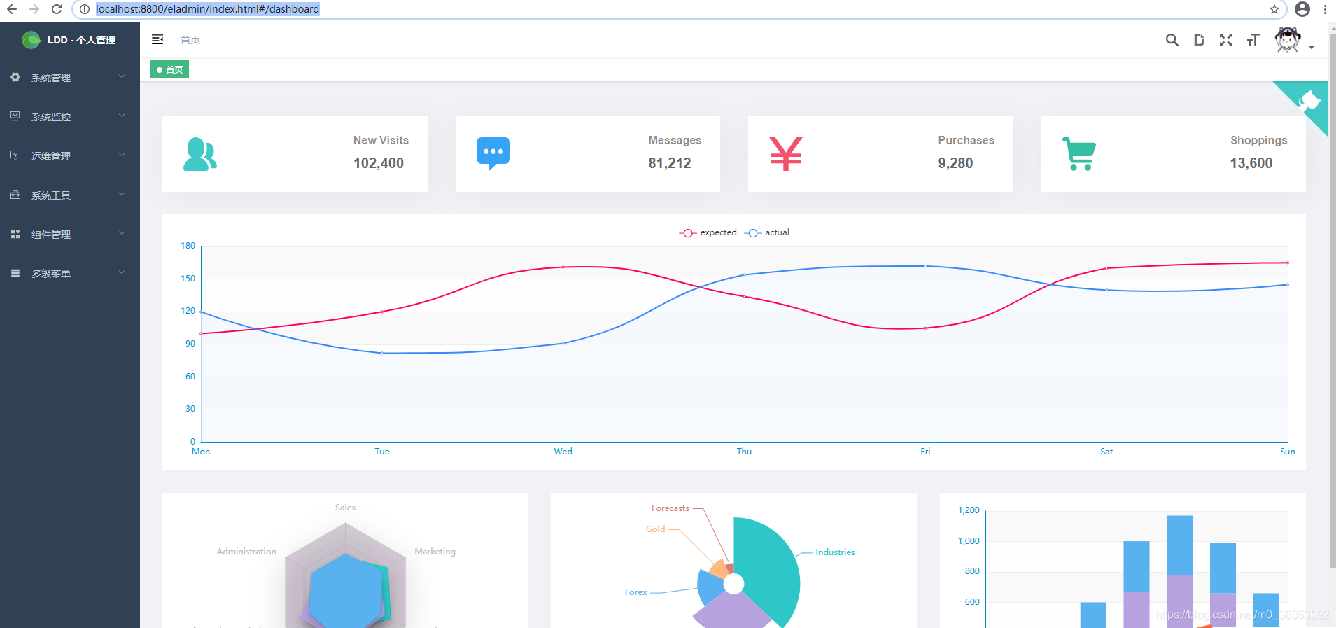This screenshot has height=628, width=1336.
Task: Click the Gold pie label
Action: click(656, 529)
